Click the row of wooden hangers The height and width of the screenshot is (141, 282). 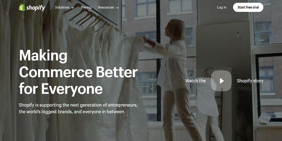93,18
